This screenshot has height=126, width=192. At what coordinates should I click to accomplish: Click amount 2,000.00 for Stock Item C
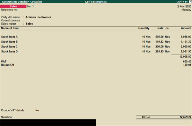[186, 47]
